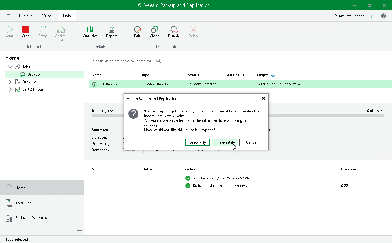Click the Building list success check icon

coord(188,186)
